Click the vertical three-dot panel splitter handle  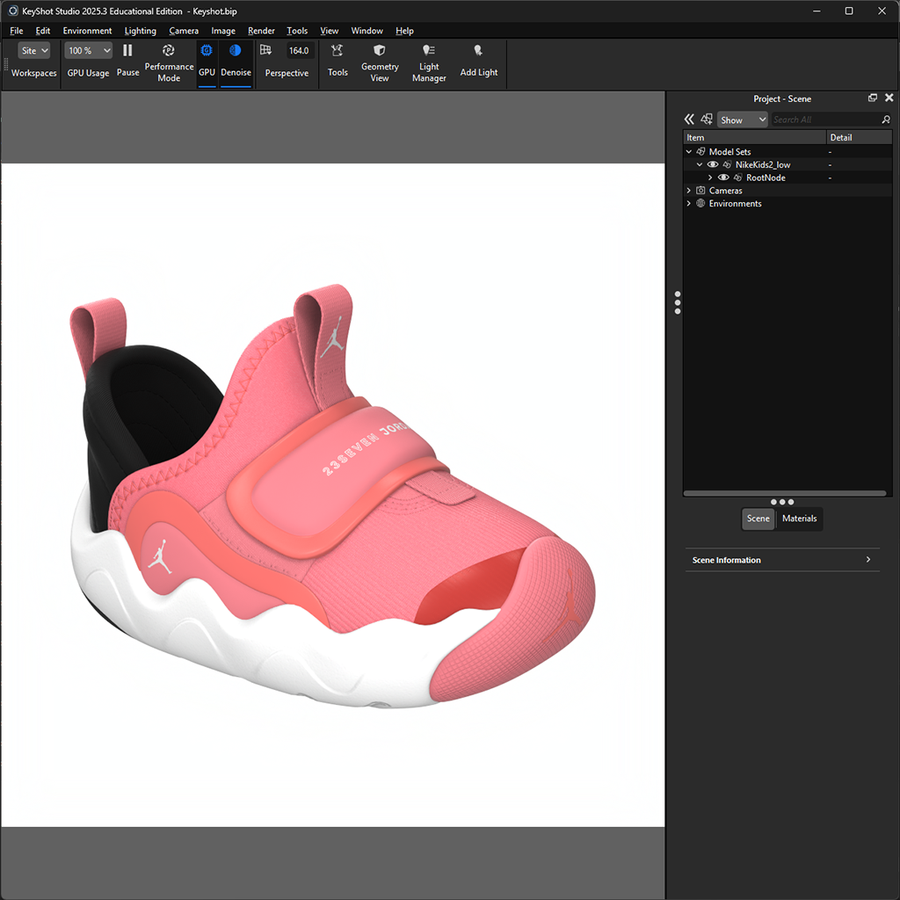pos(678,302)
